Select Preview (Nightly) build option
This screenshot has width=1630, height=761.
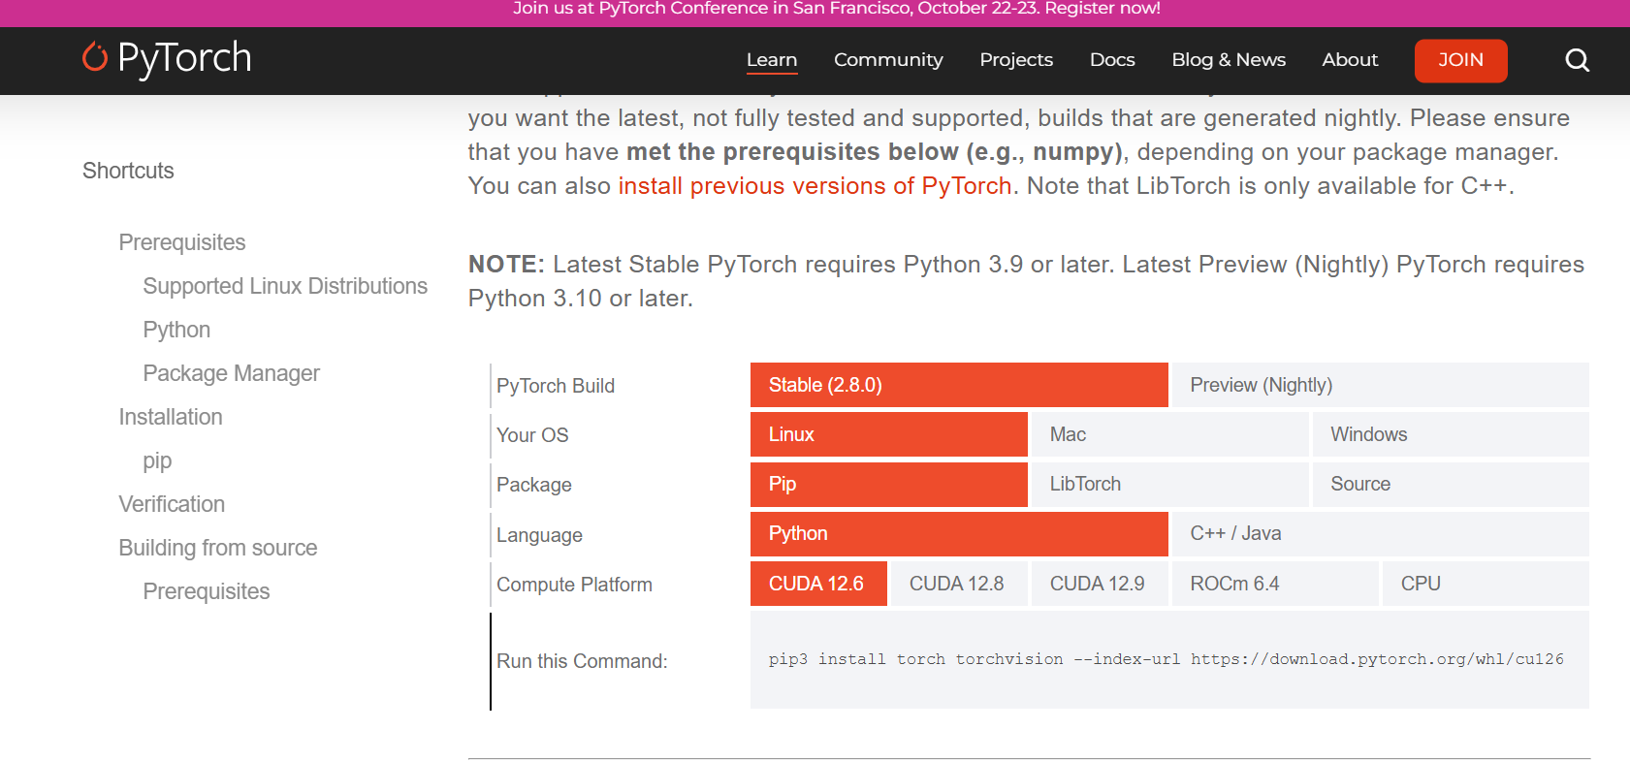(1380, 385)
